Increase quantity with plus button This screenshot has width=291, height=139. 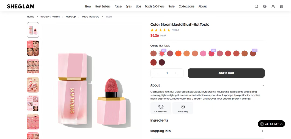176,73
